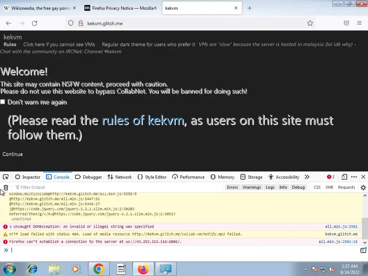Screen dimensions: 368x276
Task: Toggle the Debug console filter
Action: tap(298, 187)
